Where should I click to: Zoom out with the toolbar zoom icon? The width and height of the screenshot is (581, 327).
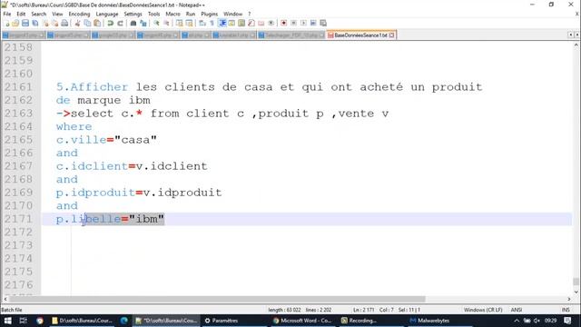pyautogui.click(x=166, y=23)
